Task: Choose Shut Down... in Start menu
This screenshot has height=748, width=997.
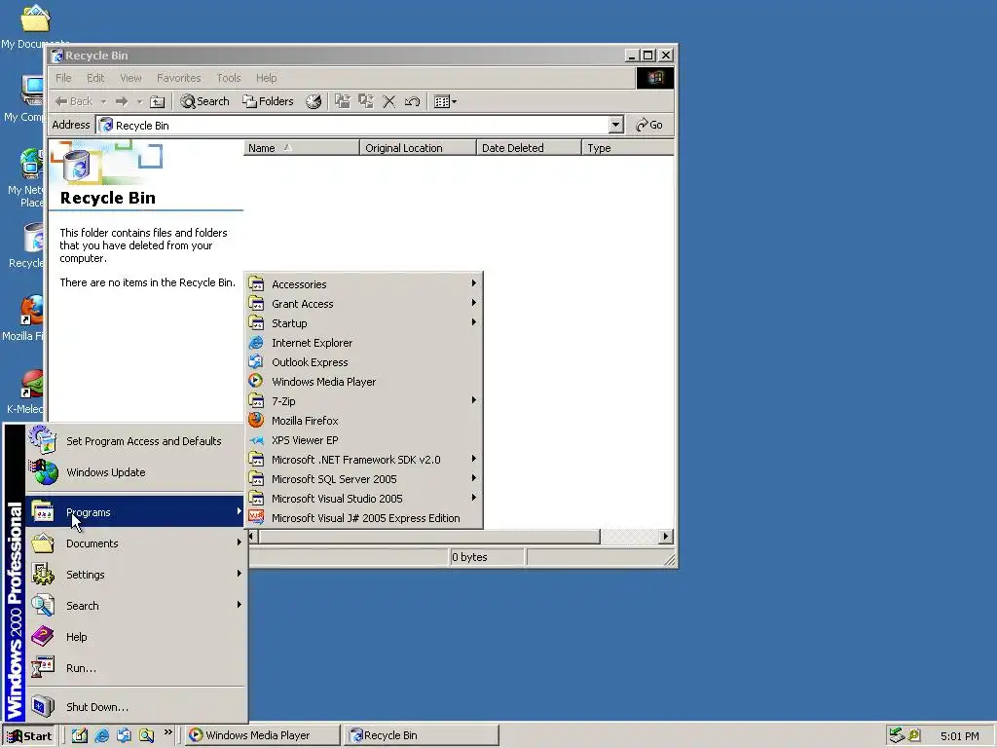Action: coord(135,707)
